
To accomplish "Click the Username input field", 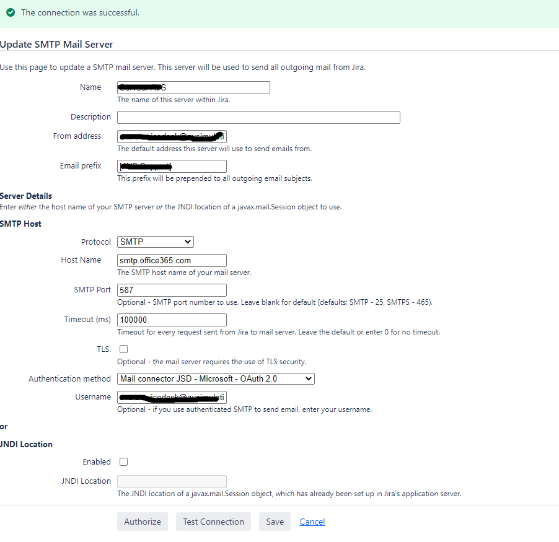I will pos(172,397).
